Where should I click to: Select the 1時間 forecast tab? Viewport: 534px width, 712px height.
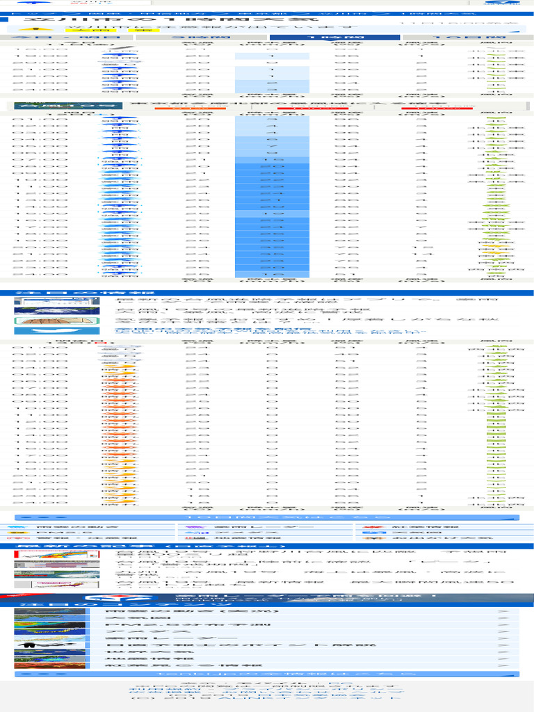point(334,38)
